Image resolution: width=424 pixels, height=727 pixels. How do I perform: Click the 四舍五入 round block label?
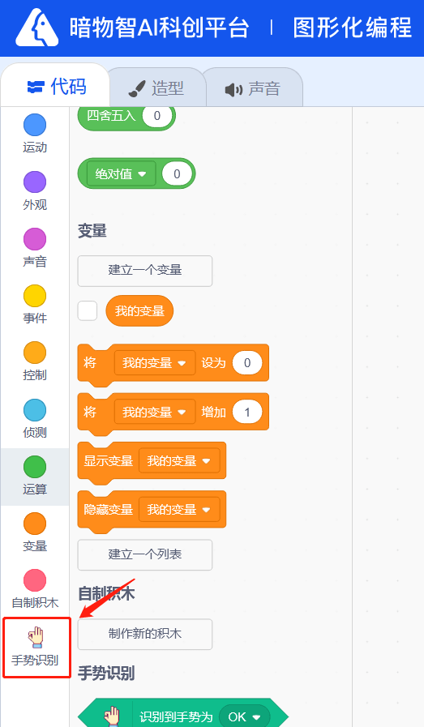111,115
